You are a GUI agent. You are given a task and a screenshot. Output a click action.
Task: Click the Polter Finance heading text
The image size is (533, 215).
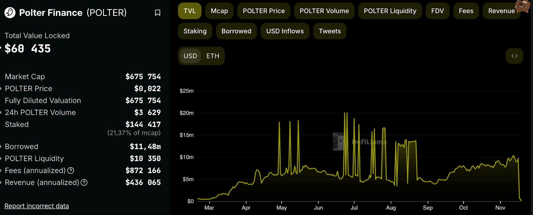click(51, 13)
